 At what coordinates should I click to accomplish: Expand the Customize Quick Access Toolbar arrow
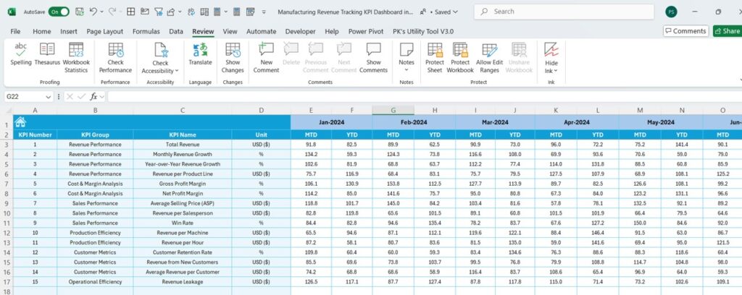tap(264, 12)
